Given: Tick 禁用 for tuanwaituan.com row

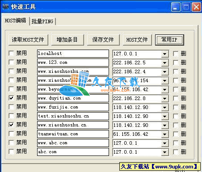Looking at the screenshot, I should pos(11,134).
